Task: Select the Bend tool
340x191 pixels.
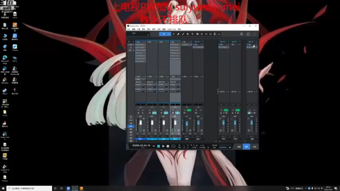Action: (x=193, y=34)
